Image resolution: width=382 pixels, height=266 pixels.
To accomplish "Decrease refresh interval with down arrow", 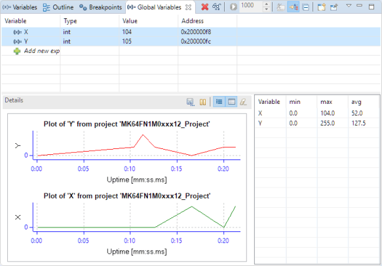I will [267, 9].
